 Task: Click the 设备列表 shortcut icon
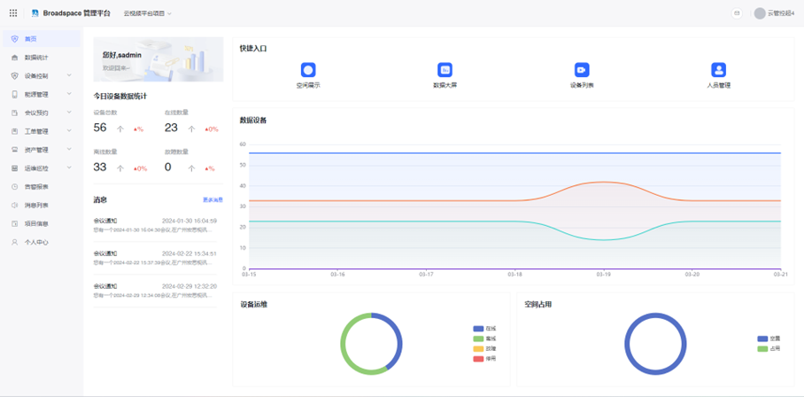click(x=582, y=70)
